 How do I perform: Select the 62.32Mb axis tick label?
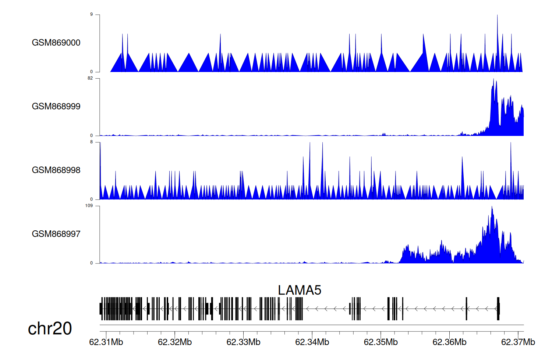tap(175, 342)
